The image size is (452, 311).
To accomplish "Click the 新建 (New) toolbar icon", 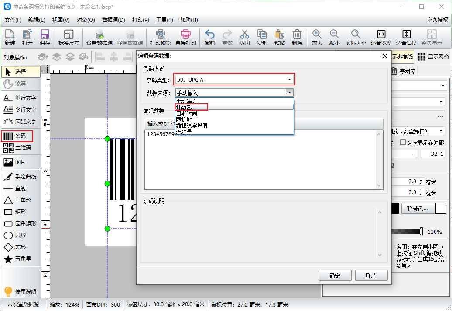I will pos(10,38).
